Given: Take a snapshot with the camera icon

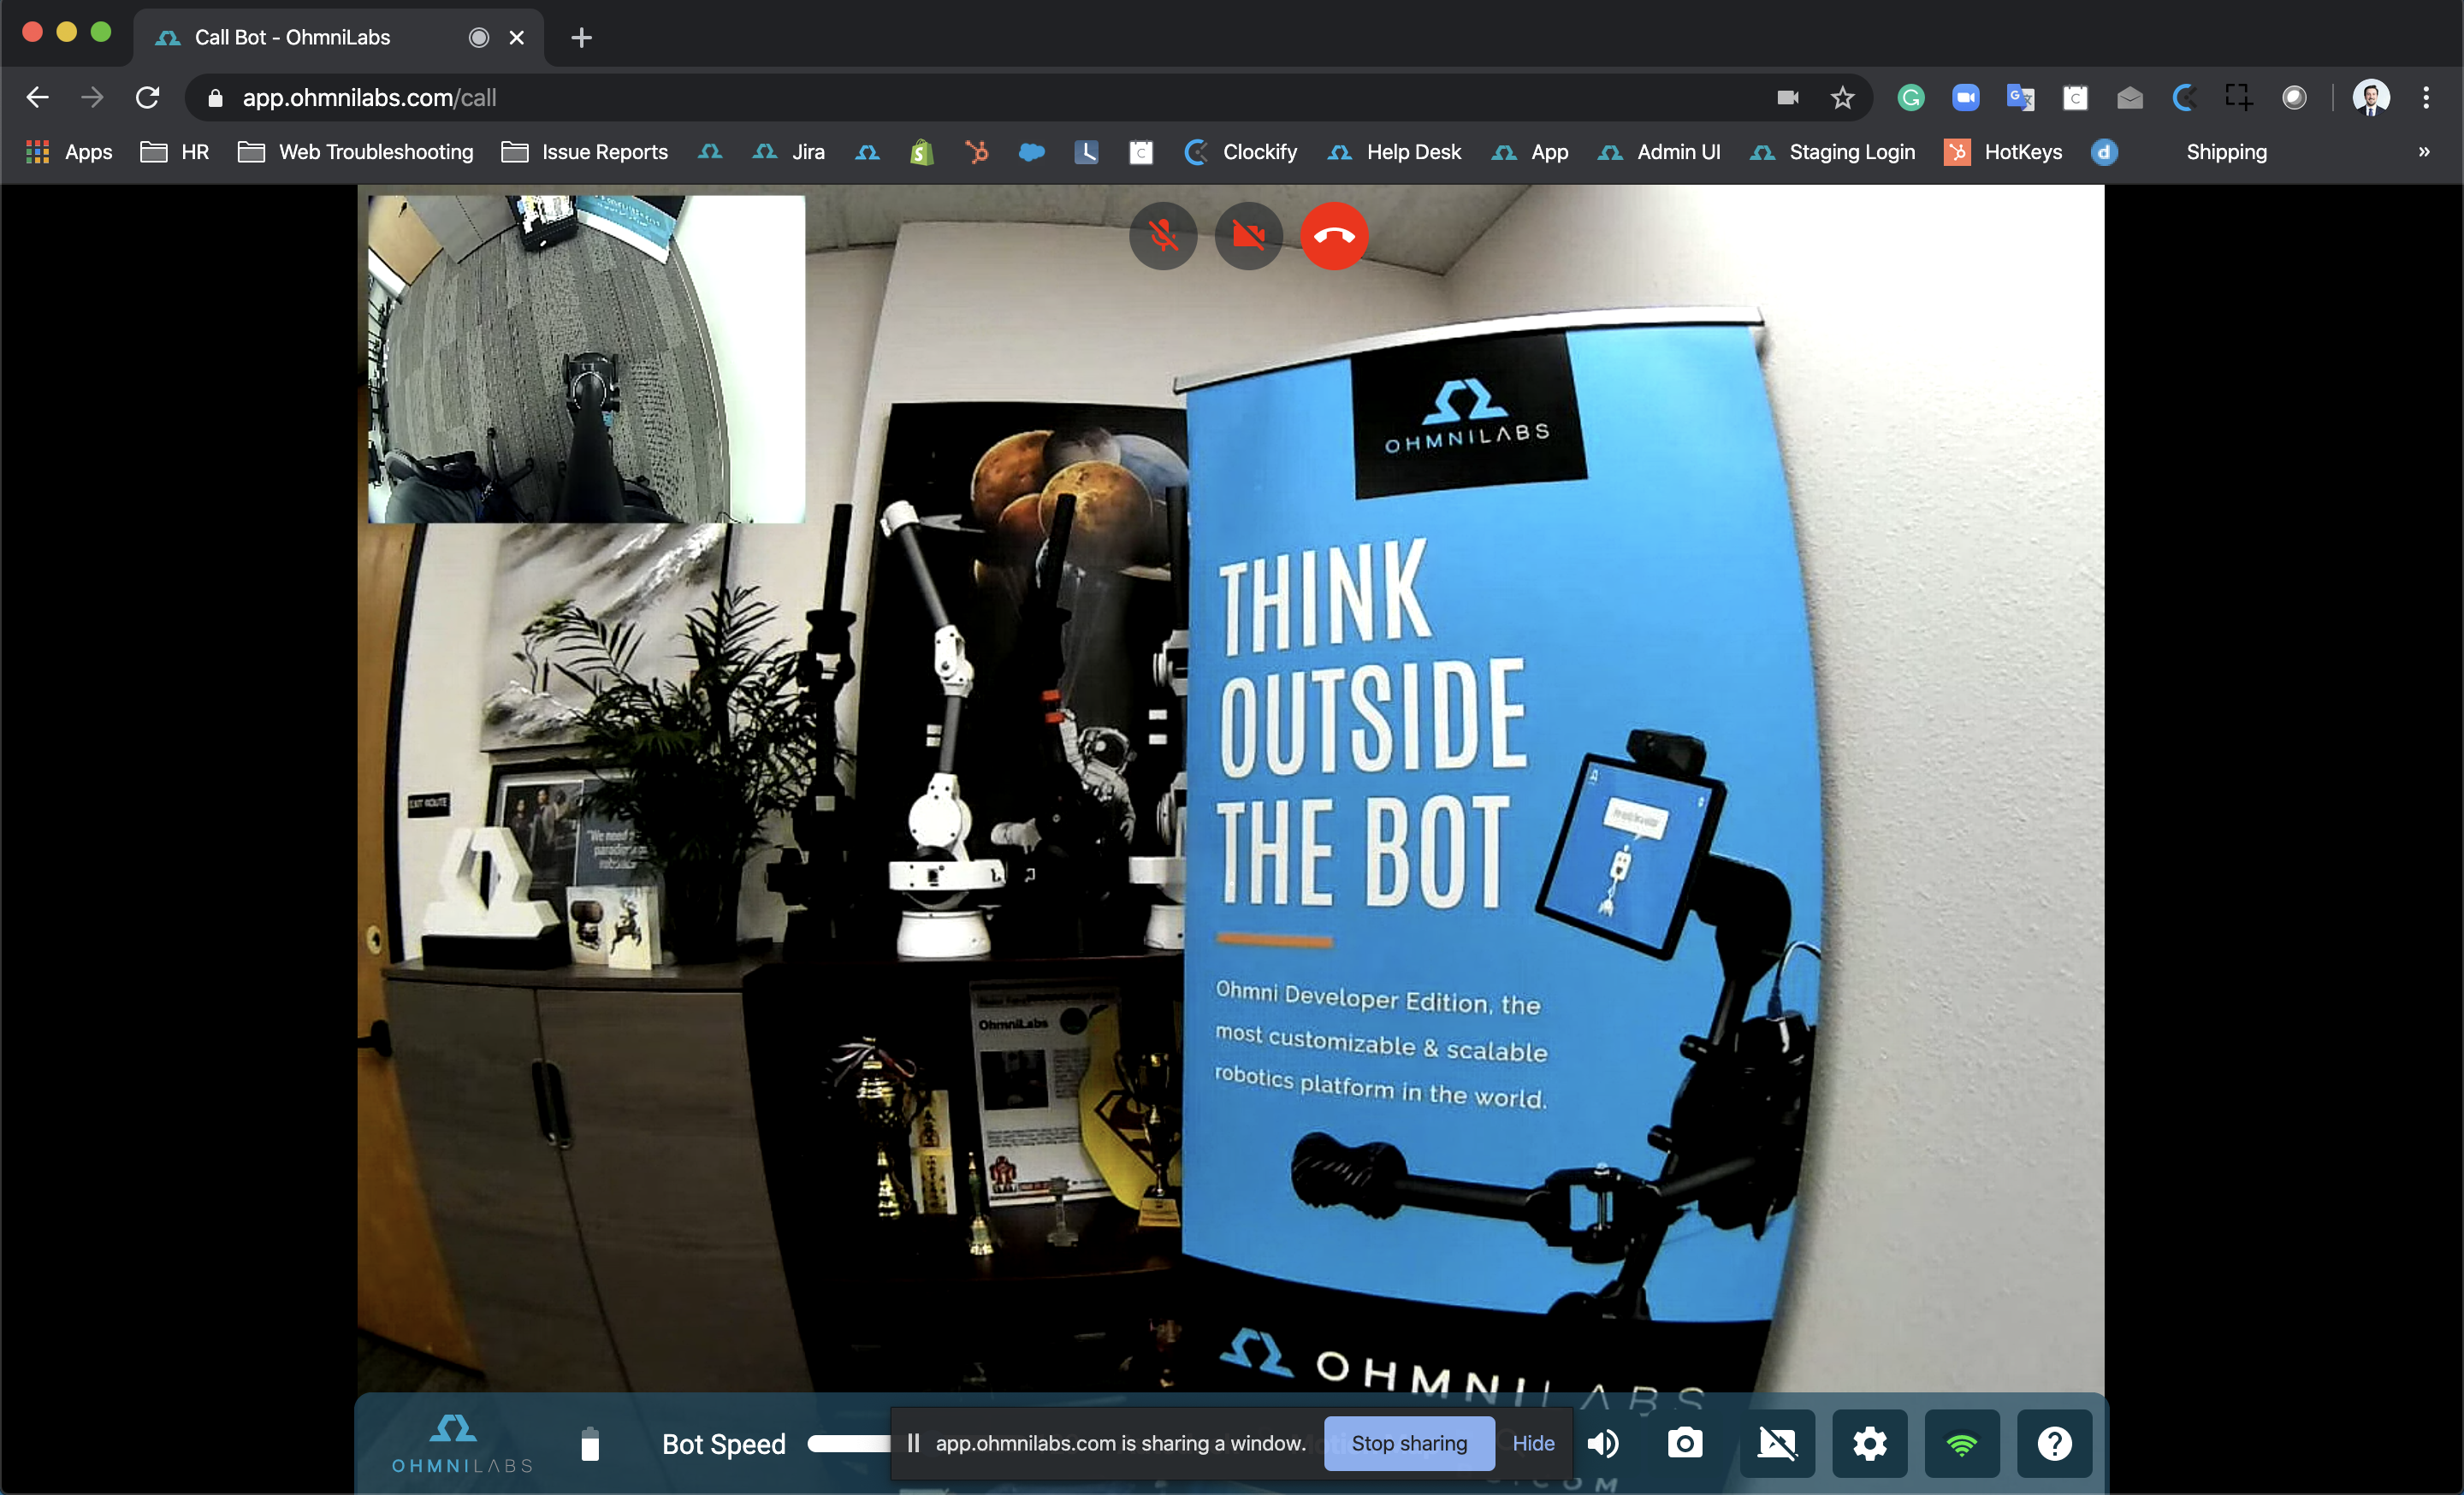Looking at the screenshot, I should pos(1685,1443).
